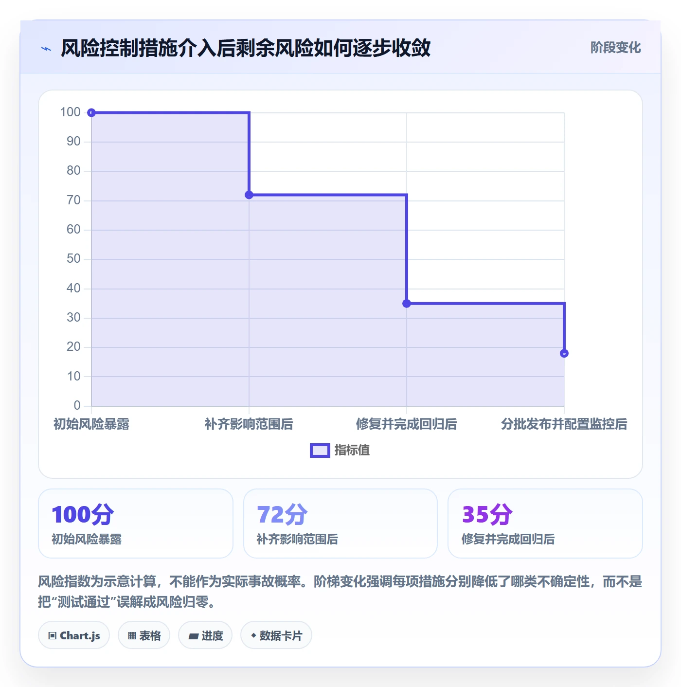The image size is (681, 687).
Task: Toggle the 指标值 legend color box
Action: click(320, 451)
